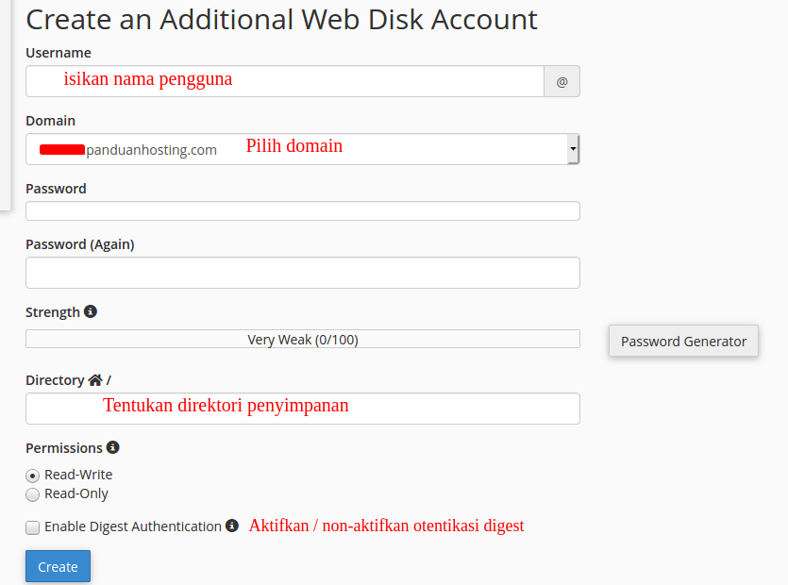Screen dimensions: 788x585
Task: Click the @ symbol beside Username
Action: point(562,81)
